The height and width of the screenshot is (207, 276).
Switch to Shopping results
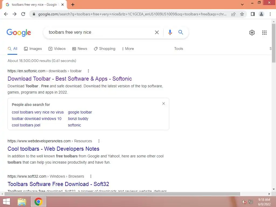click(x=105, y=49)
